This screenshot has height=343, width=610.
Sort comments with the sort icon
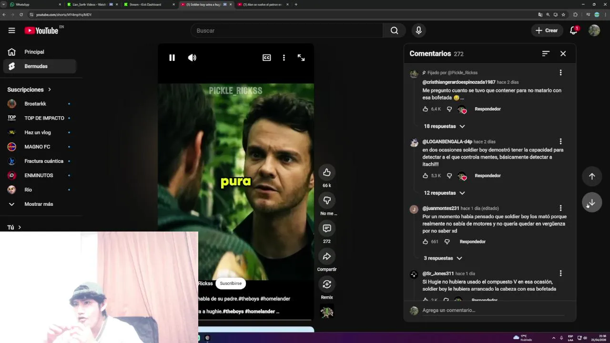546,54
